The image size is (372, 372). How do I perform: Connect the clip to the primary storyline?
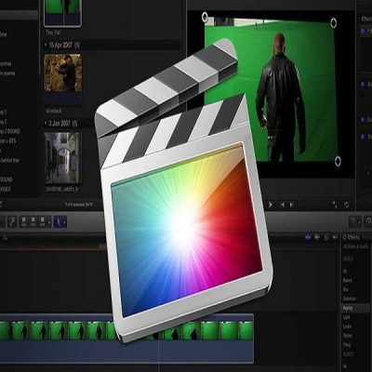[24, 222]
